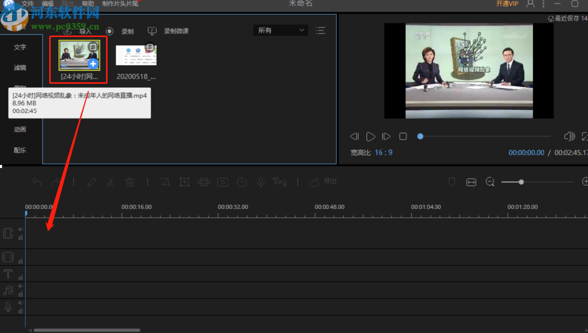The width and height of the screenshot is (588, 333).
Task: Click the zoom-out magnifier on timeline
Action: 490,182
